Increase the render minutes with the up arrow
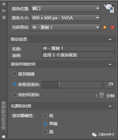 click(x=102, y=94)
